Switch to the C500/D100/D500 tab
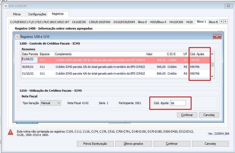The height and width of the screenshot is (153, 235). point(100,22)
